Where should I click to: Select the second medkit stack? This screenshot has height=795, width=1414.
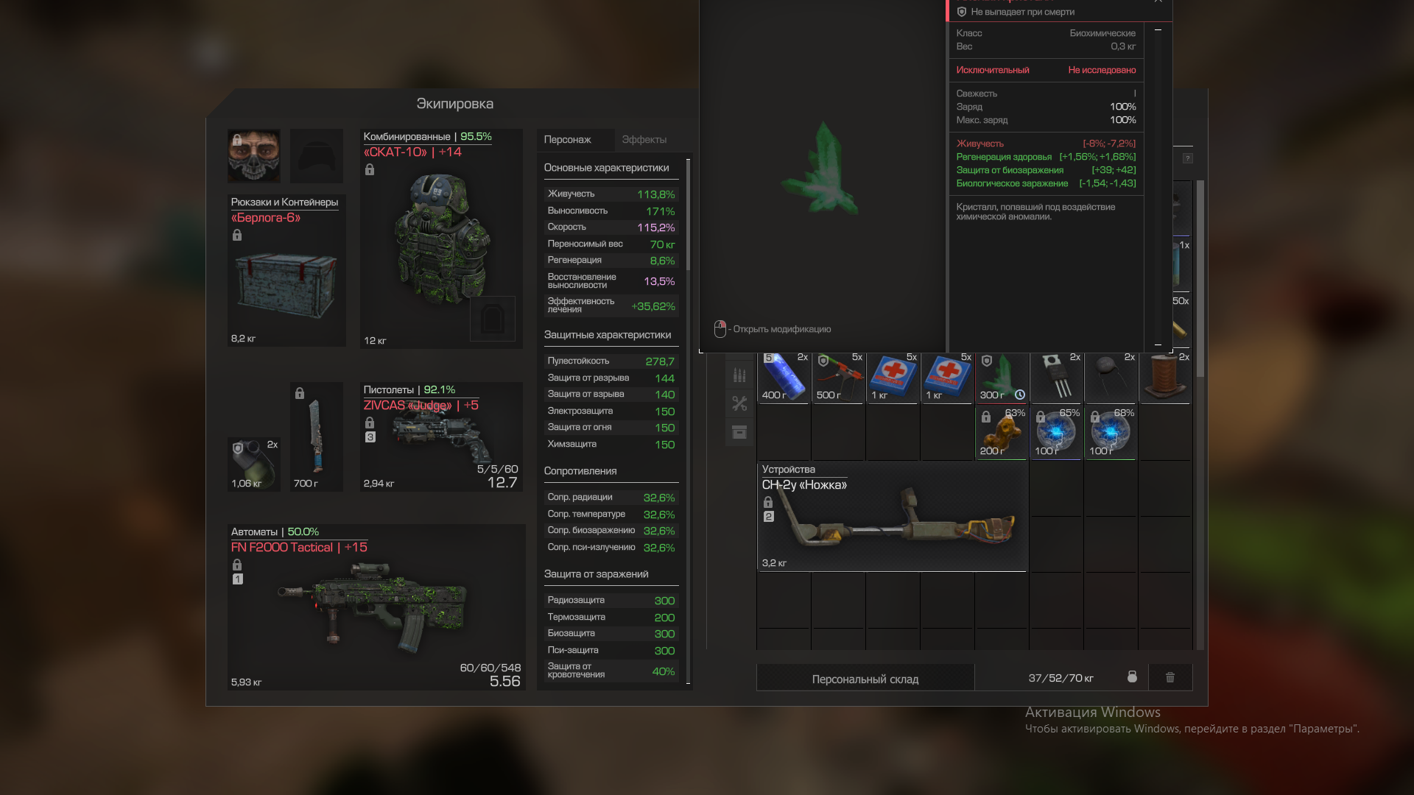(948, 378)
